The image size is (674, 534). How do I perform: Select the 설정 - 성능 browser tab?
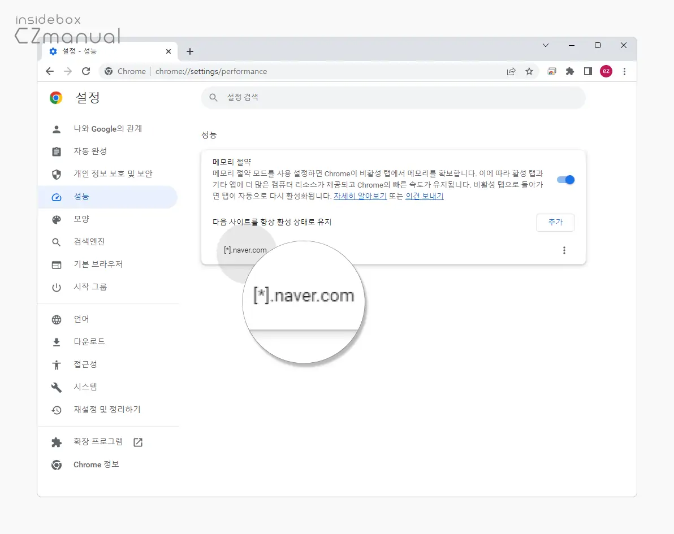(110, 51)
